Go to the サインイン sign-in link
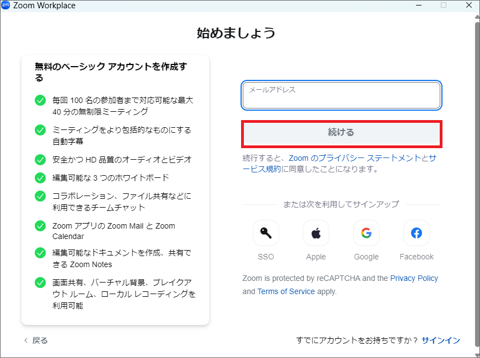Screen dimensions: 480x358 (441, 340)
